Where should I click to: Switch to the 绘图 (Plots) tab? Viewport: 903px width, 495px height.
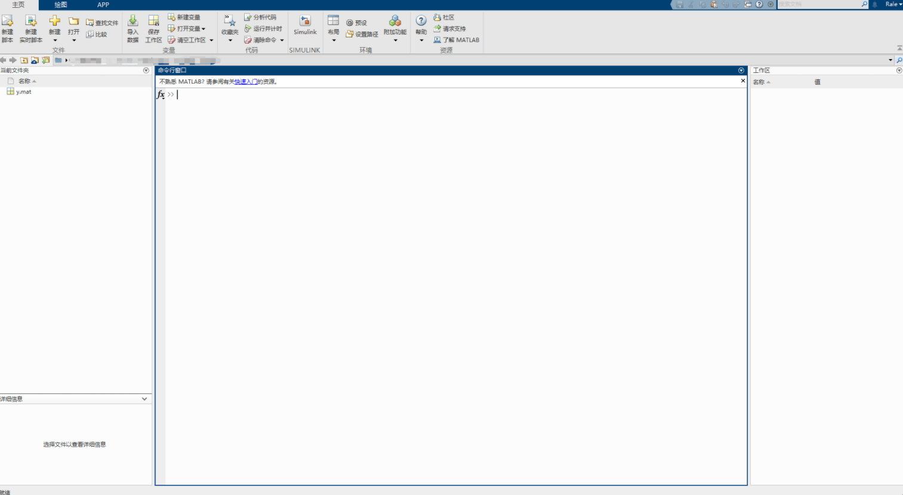coord(61,5)
